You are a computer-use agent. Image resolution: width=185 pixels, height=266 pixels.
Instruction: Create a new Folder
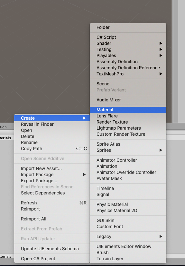(x=128, y=27)
